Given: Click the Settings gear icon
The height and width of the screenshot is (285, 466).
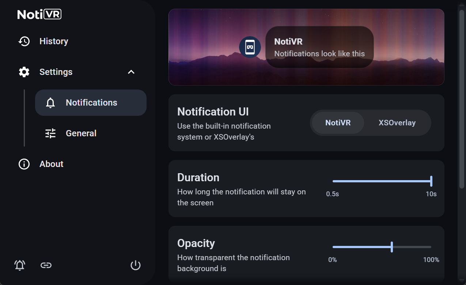Looking at the screenshot, I should coord(24,72).
